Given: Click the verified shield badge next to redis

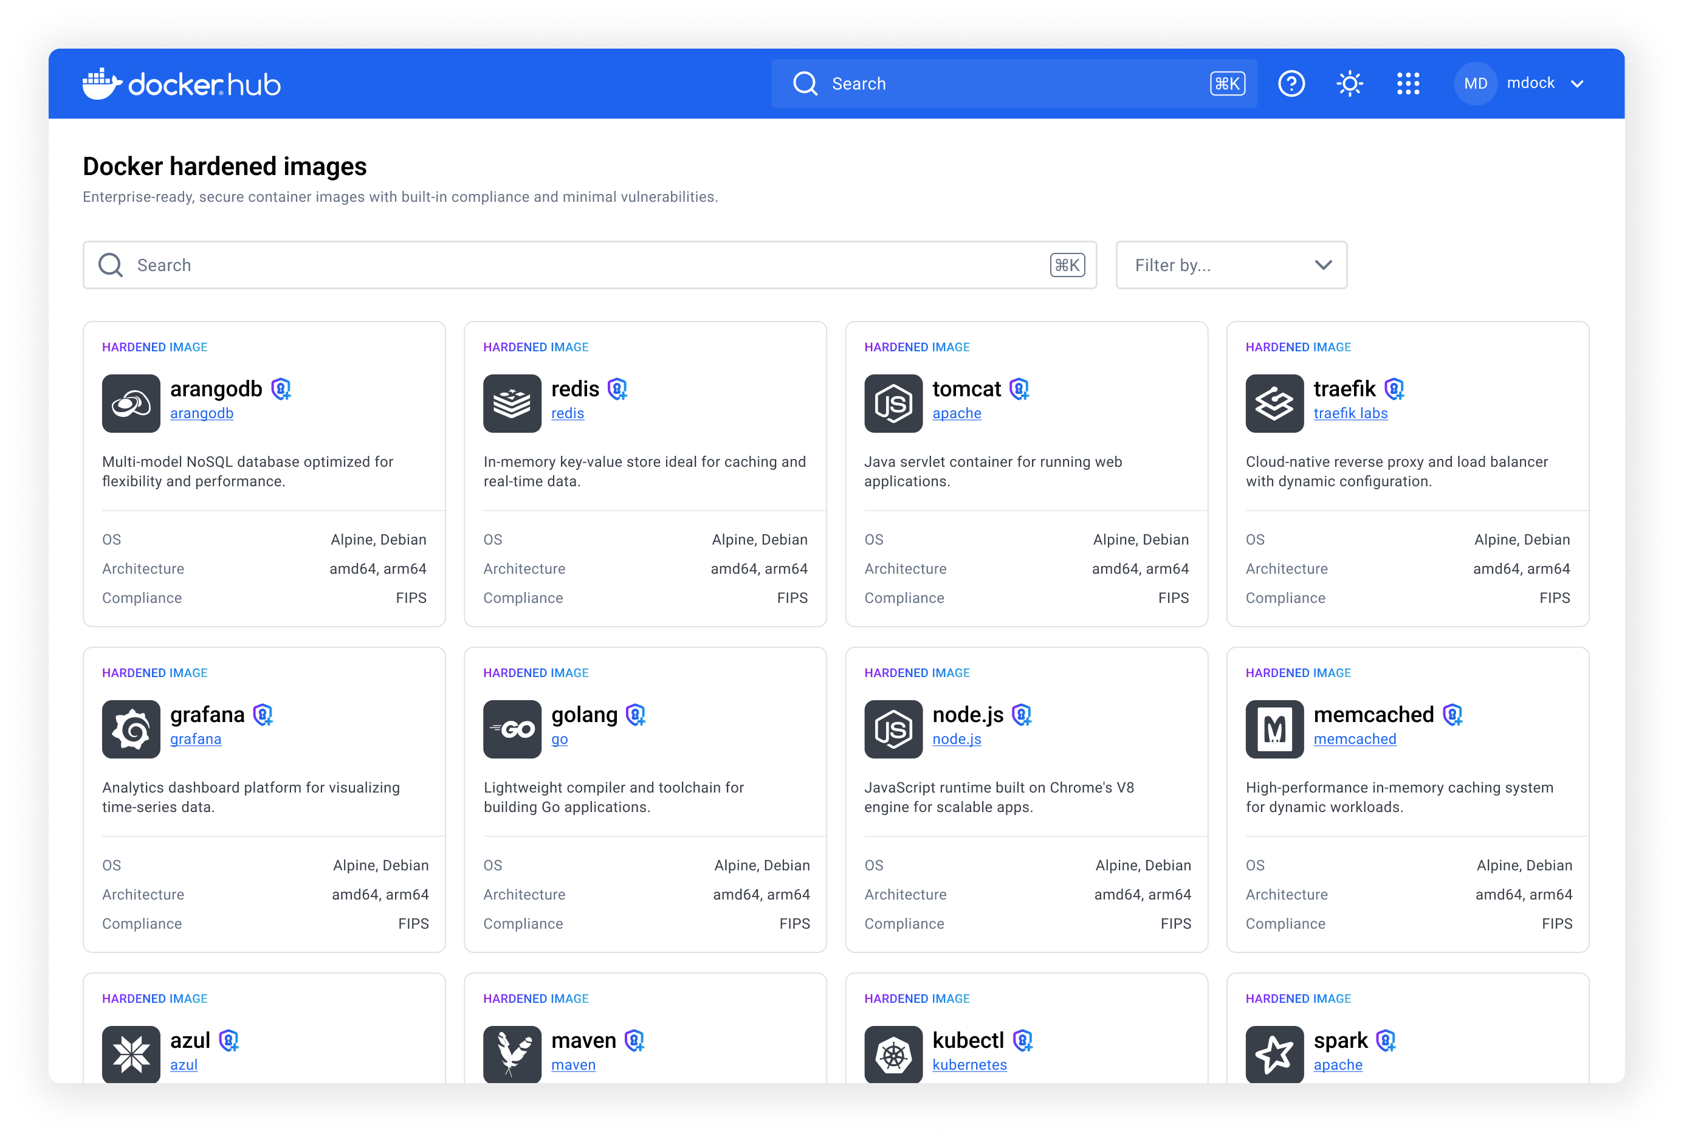Looking at the screenshot, I should coord(617,389).
